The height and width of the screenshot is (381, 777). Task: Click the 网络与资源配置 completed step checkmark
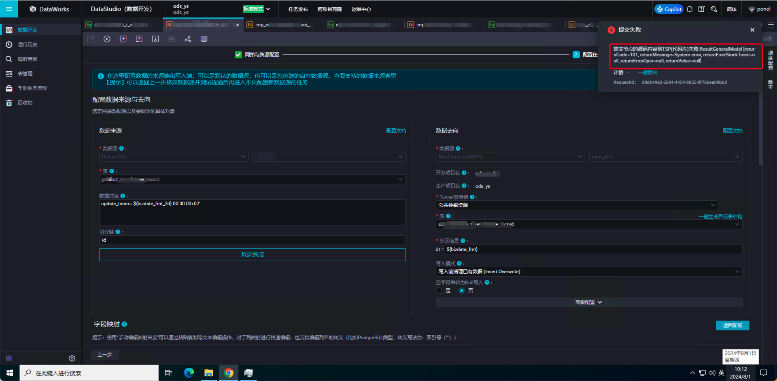(x=238, y=55)
